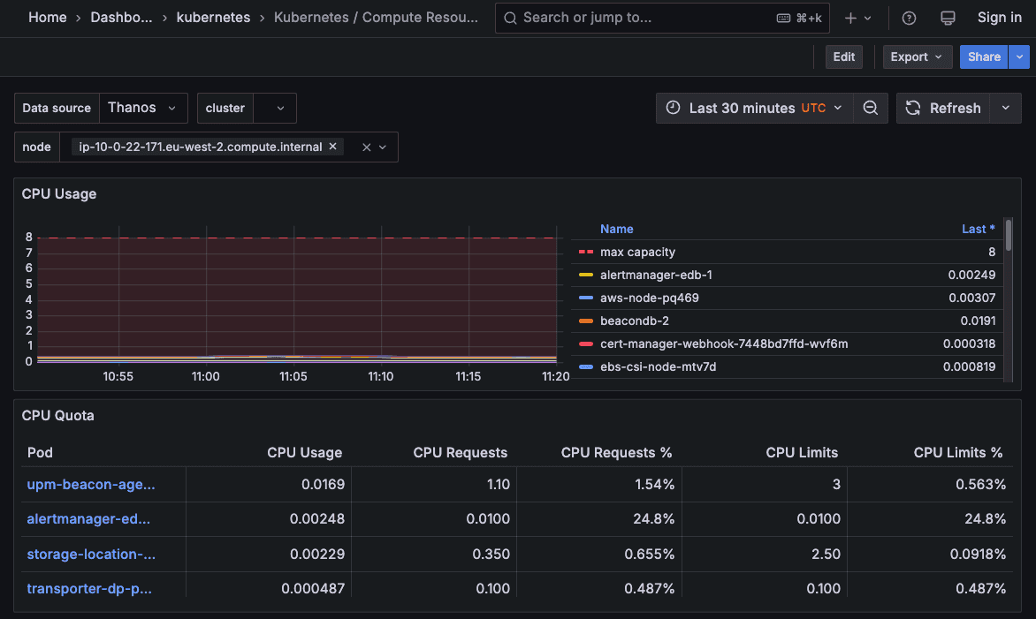Click the zoom out time range icon

(870, 108)
